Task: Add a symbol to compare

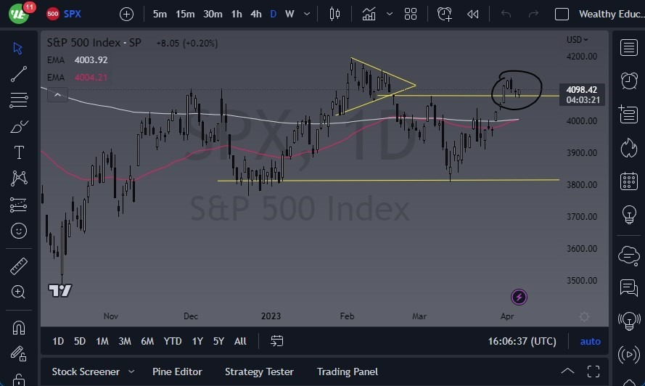Action: point(126,15)
